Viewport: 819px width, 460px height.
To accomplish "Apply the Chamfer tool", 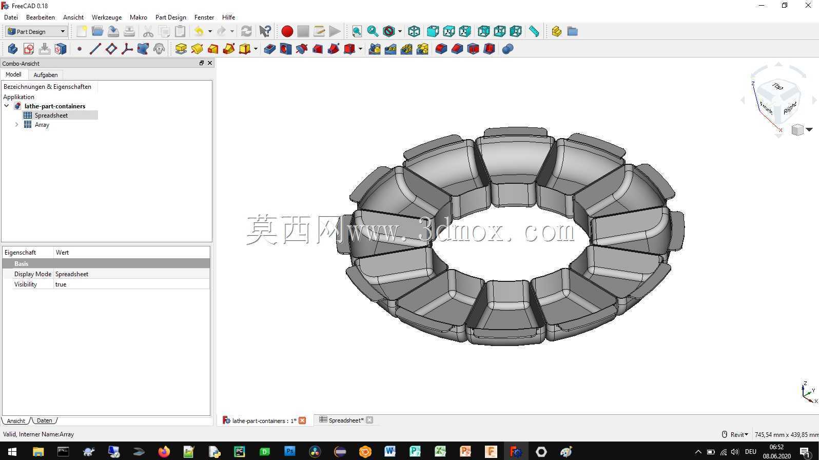I will [457, 49].
